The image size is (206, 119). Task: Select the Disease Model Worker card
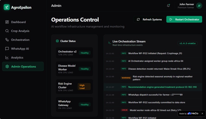74,69
